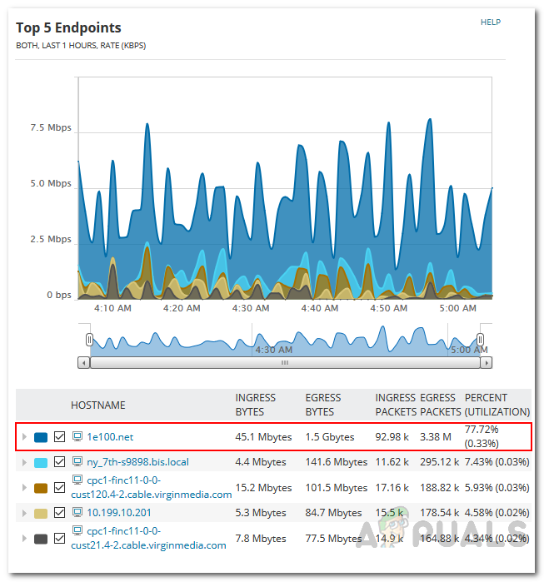Expand the 1e100.net row details

coord(24,436)
